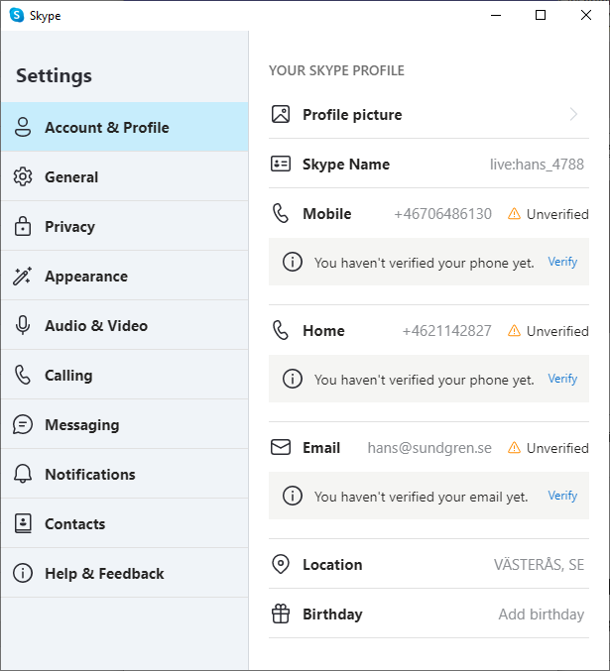The height and width of the screenshot is (671, 610).
Task: Verify the hans@sundgren.se email address
Action: [562, 496]
